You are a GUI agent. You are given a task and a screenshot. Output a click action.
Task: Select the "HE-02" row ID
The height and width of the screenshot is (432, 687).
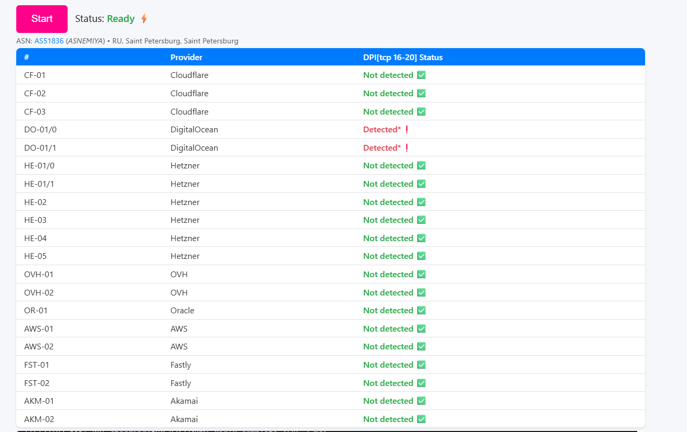[36, 202]
